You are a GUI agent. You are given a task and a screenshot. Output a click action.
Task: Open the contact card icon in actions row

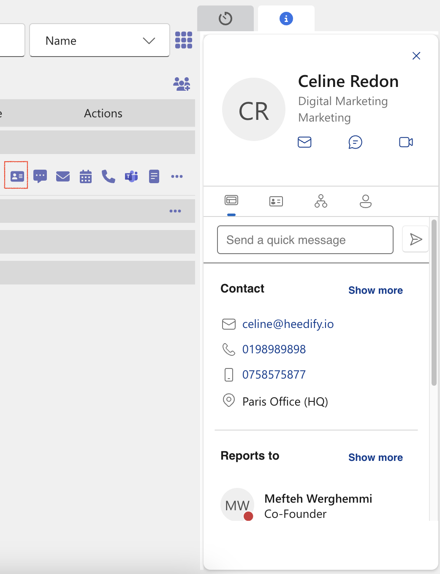tap(17, 176)
